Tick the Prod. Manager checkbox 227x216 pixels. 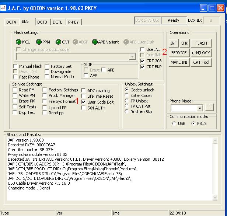coord(45,95)
